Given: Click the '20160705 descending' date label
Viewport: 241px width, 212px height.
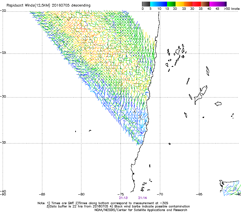Looking at the screenshot, I should [71, 6].
